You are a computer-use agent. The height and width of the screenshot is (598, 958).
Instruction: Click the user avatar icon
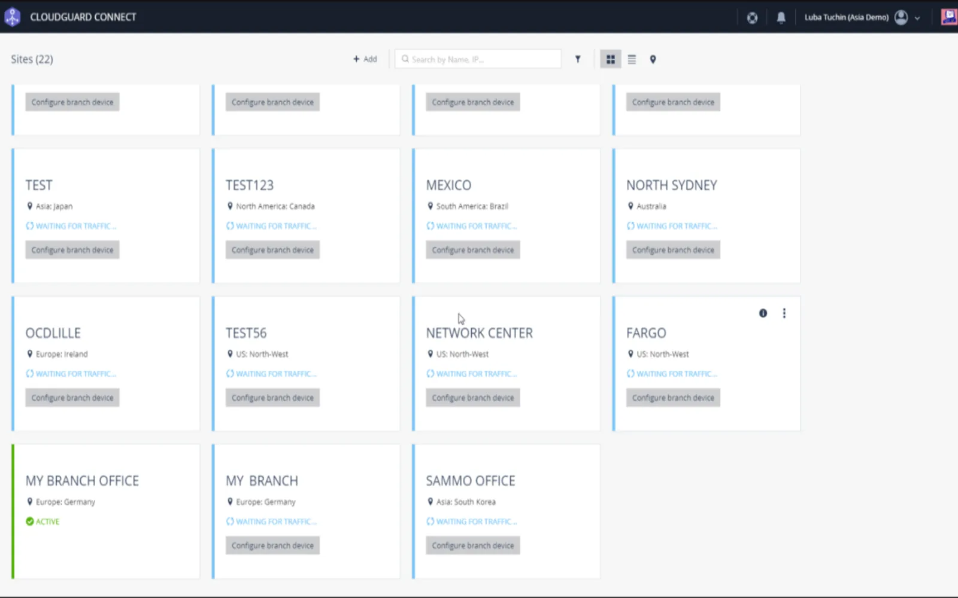901,17
